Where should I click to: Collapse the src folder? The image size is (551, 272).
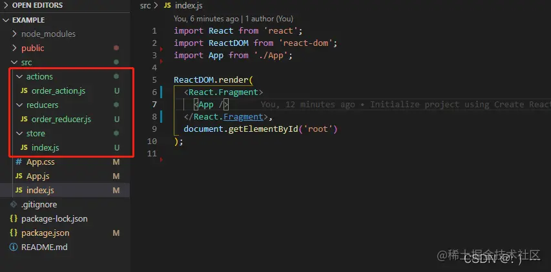pyautogui.click(x=26, y=62)
